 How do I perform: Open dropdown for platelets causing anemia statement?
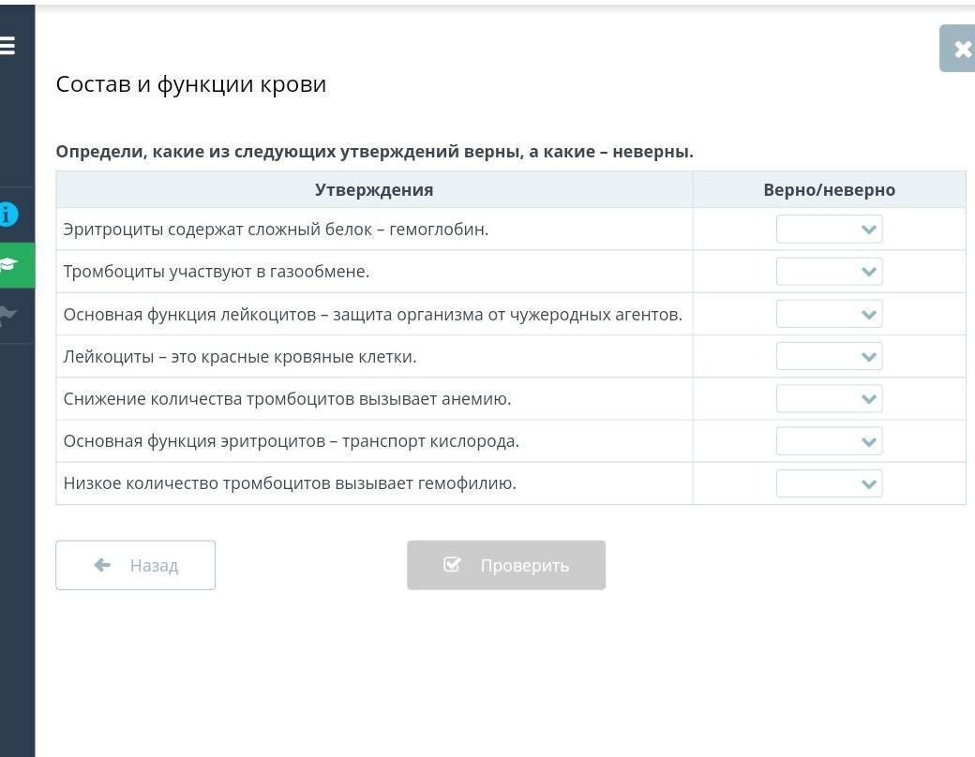[829, 399]
